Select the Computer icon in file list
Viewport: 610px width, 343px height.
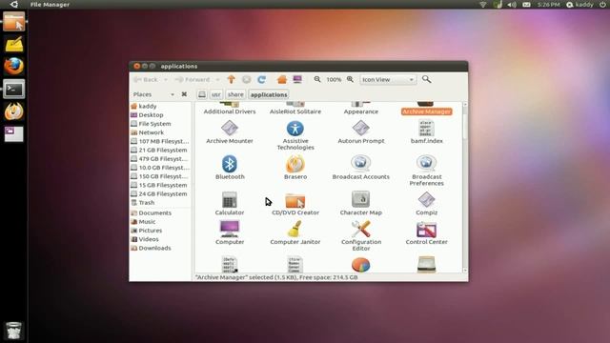[x=230, y=229]
